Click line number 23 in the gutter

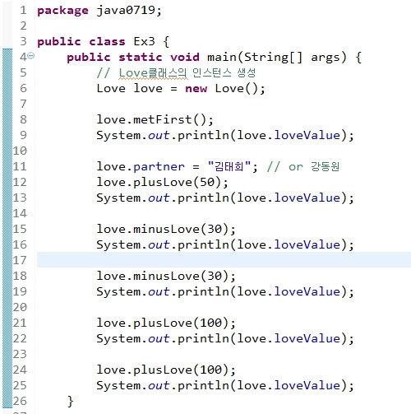pos(20,354)
